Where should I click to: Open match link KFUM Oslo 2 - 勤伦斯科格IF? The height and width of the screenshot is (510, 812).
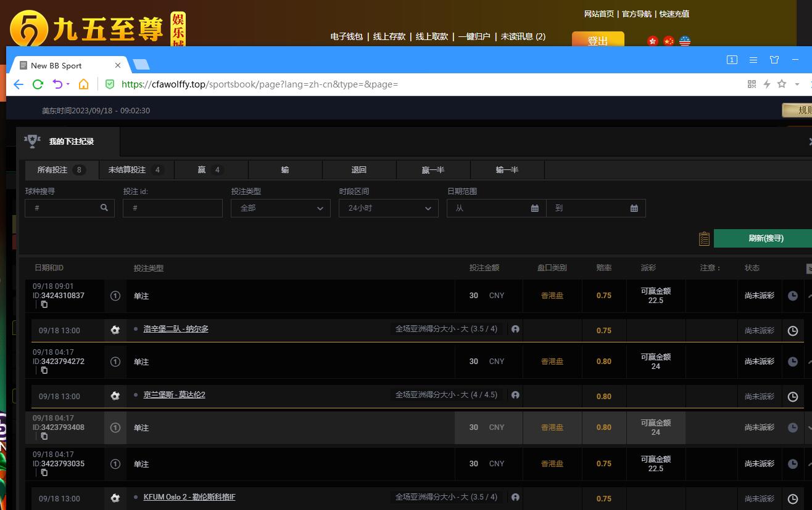[x=189, y=497]
